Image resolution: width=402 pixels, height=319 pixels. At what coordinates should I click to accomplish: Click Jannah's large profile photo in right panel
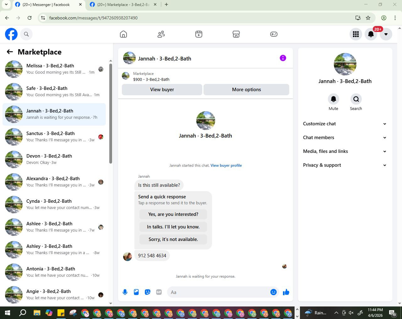click(345, 64)
